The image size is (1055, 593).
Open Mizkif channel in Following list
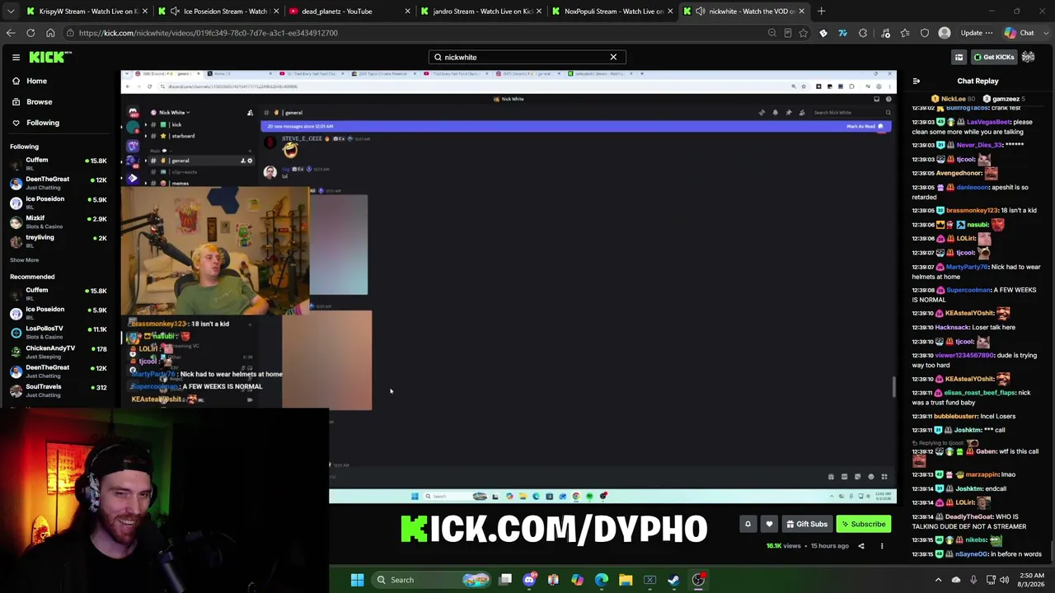coord(58,222)
